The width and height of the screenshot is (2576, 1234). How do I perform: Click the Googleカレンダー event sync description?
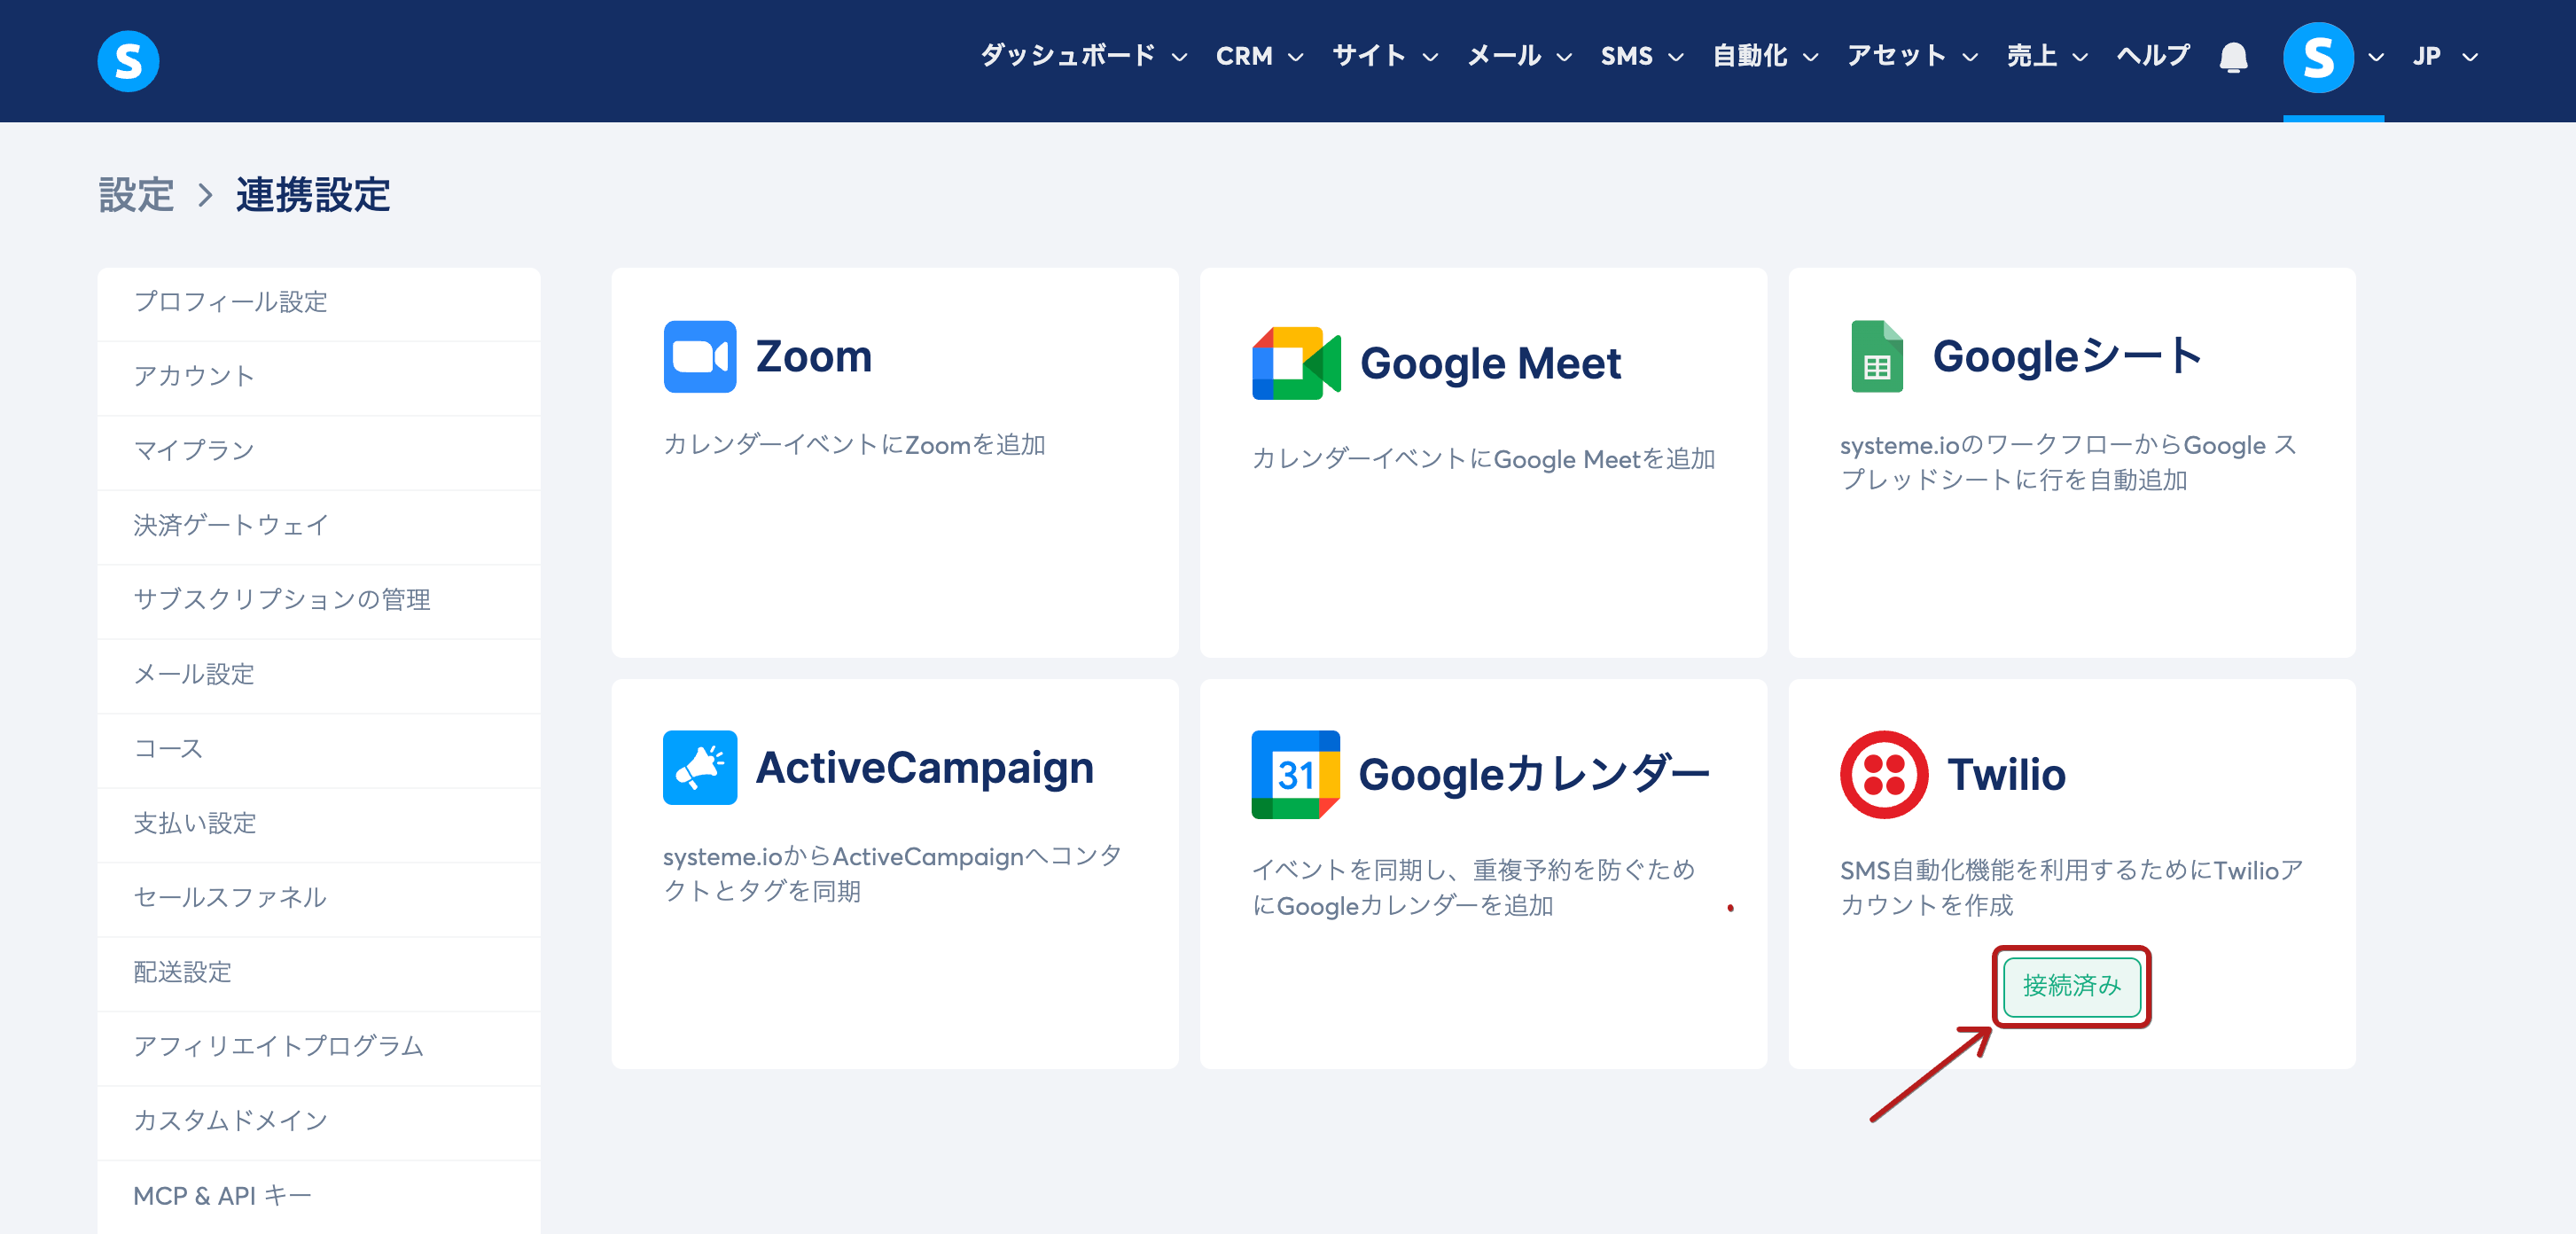(1474, 888)
